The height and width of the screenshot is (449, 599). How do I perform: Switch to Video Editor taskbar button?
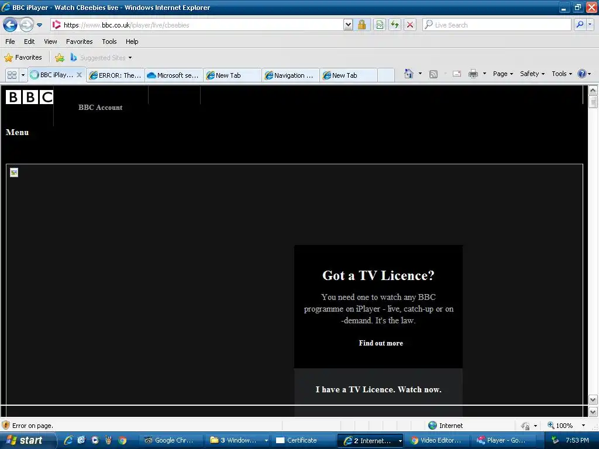tap(436, 440)
